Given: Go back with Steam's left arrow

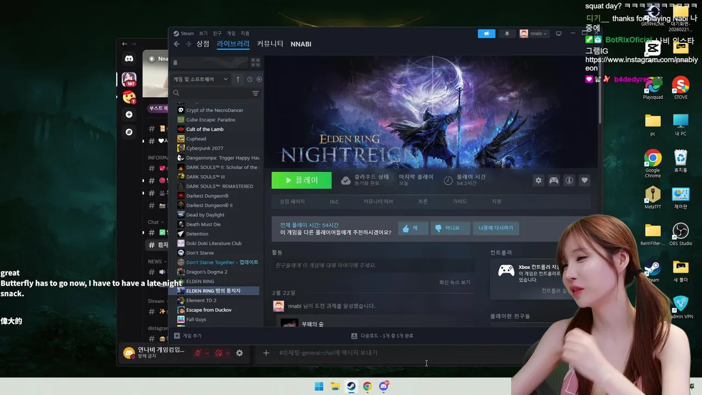Looking at the screenshot, I should click(177, 44).
